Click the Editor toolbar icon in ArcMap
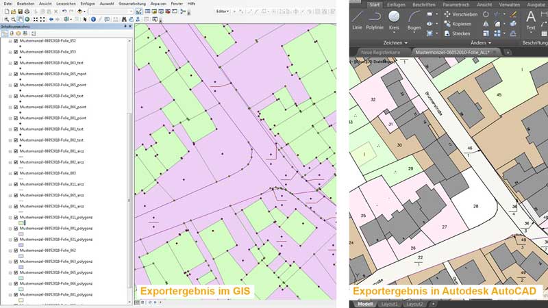548x308 pixels. coord(139,12)
